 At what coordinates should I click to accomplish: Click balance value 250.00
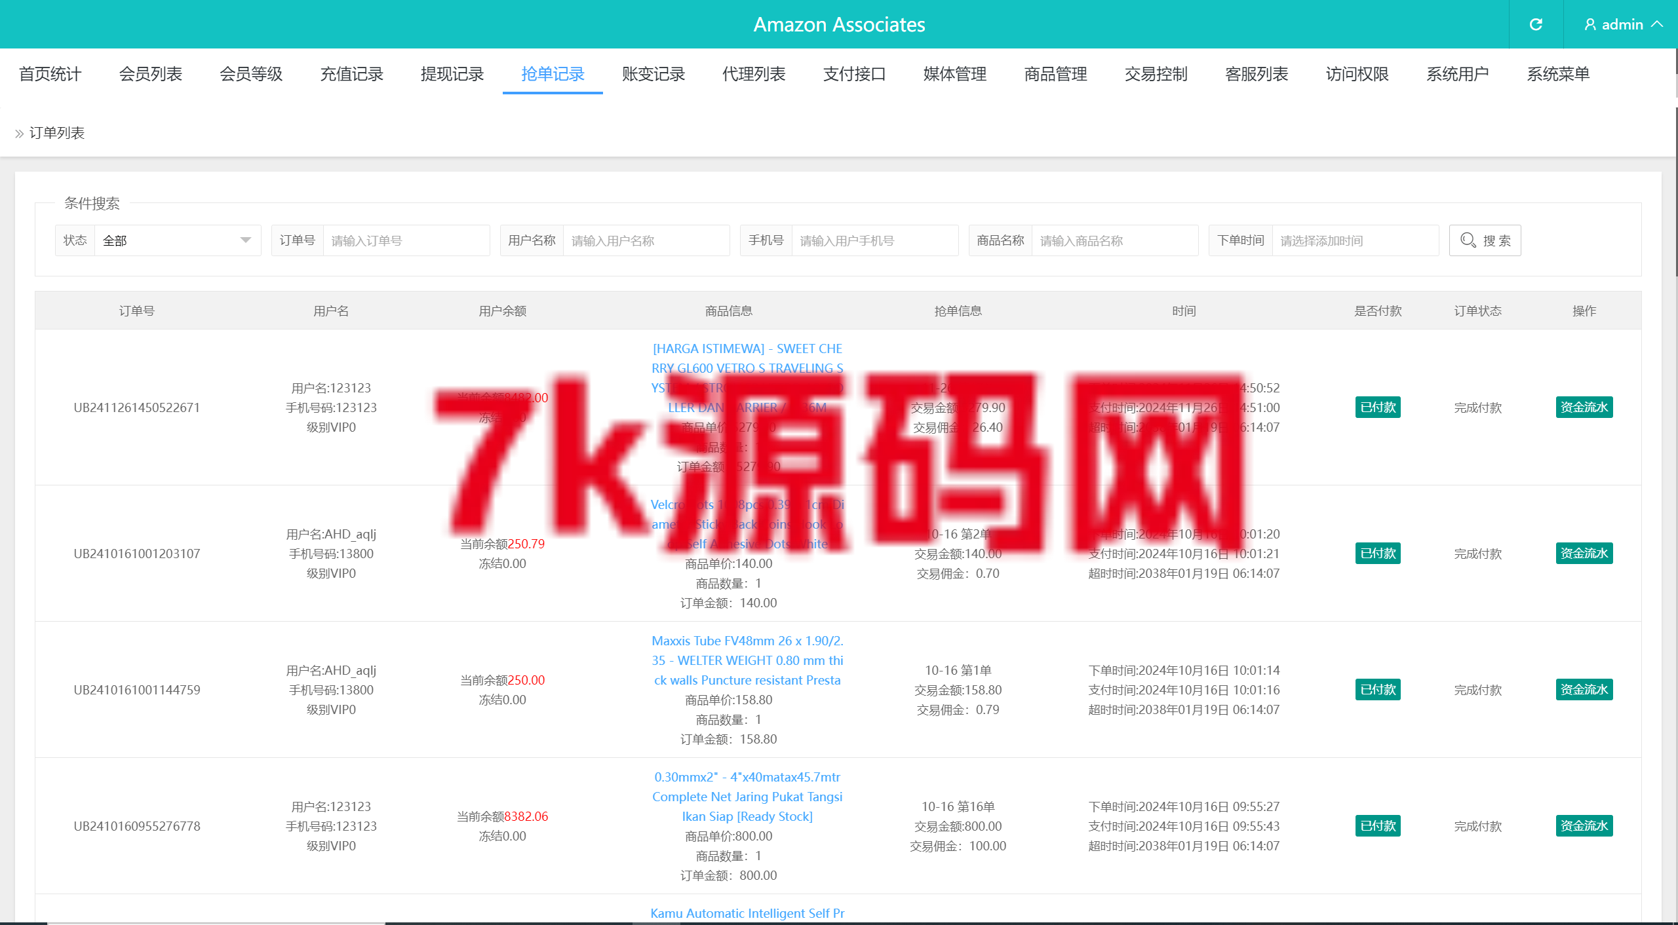[x=526, y=680]
